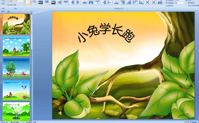Enable 'Automatically After' timing checkbox
Viewport: 199px width, 123px height.
coord(186,6)
